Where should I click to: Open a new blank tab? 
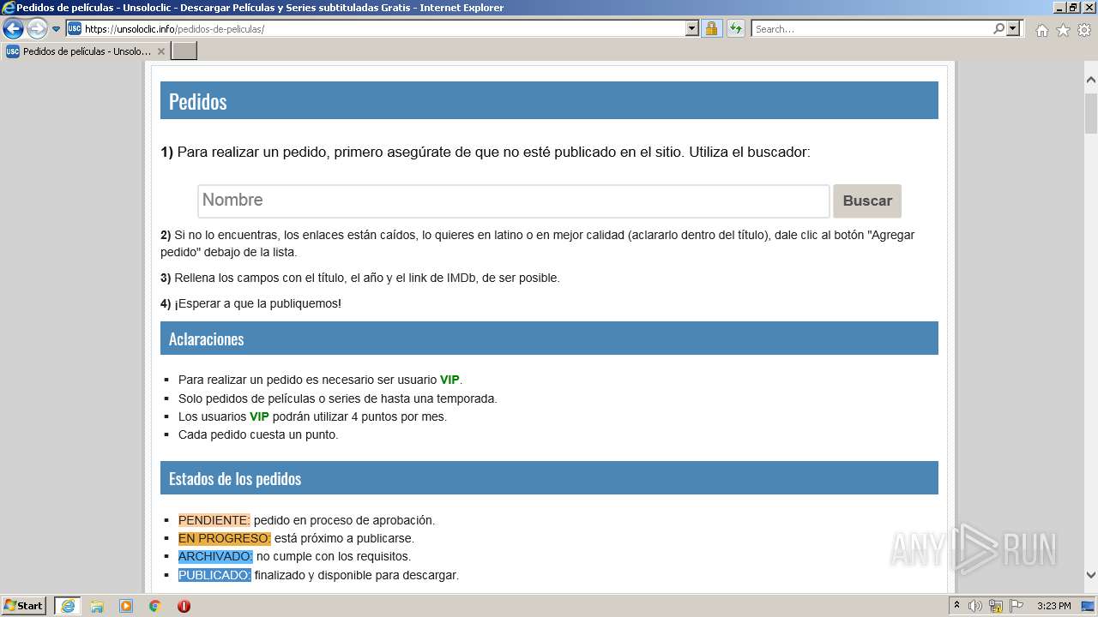point(184,51)
